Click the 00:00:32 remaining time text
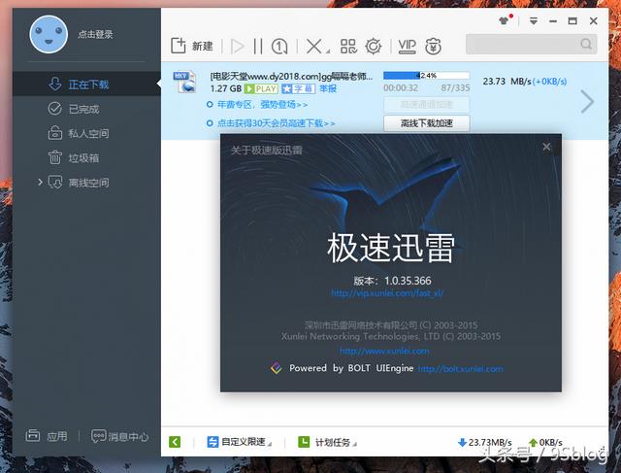 [401, 87]
